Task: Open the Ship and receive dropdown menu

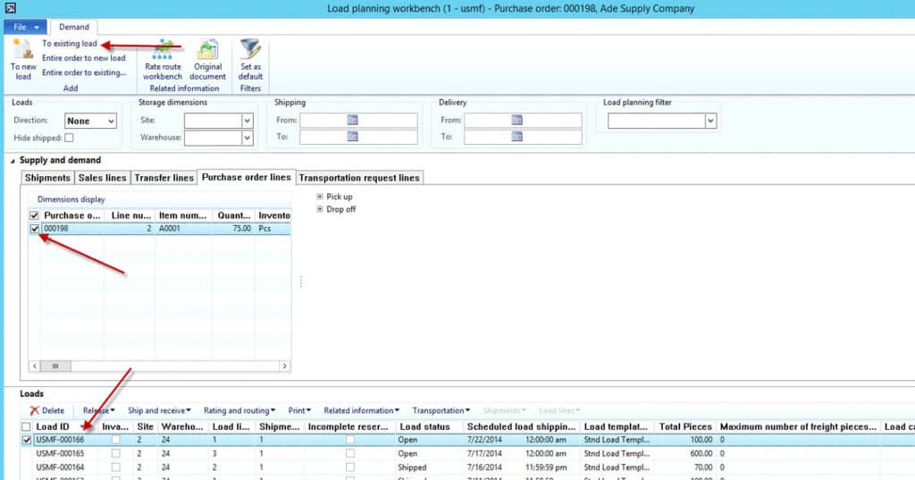Action: [x=159, y=410]
